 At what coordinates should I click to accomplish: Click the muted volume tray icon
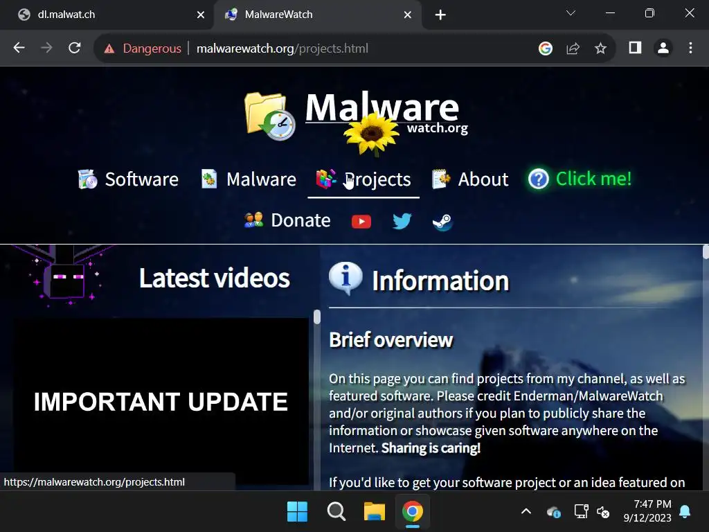(603, 512)
